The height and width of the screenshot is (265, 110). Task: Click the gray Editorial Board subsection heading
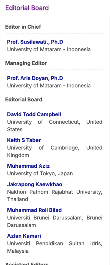tap(24, 100)
